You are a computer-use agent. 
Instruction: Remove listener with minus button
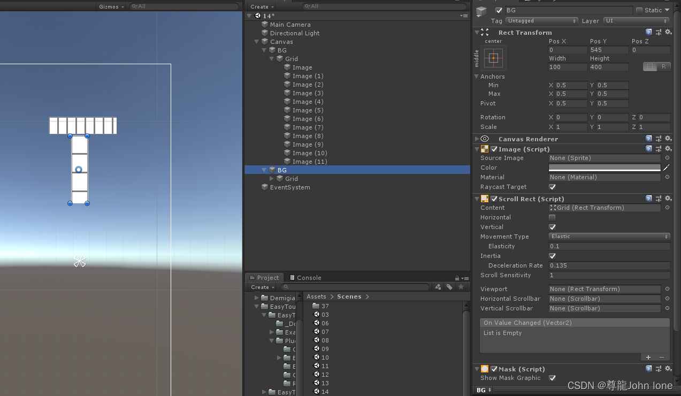[x=662, y=357]
